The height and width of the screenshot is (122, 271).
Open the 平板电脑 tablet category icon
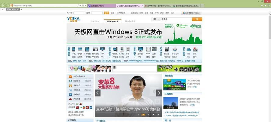(x=87, y=49)
